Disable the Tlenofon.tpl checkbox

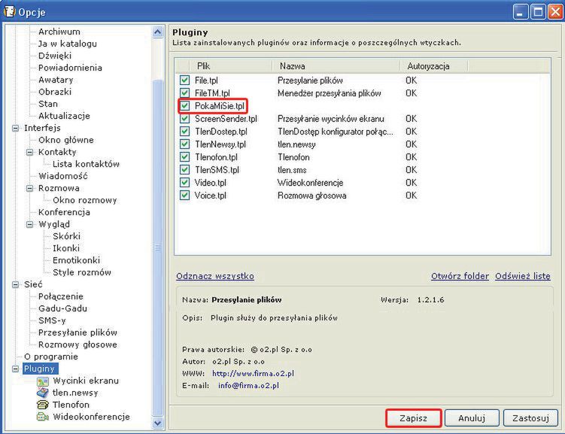[184, 157]
